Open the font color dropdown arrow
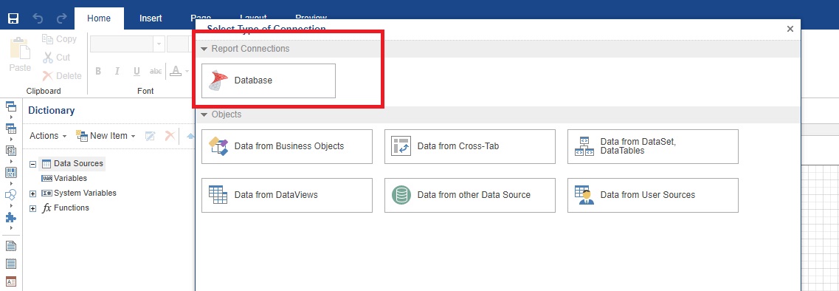The width and height of the screenshot is (839, 291). coord(187,72)
